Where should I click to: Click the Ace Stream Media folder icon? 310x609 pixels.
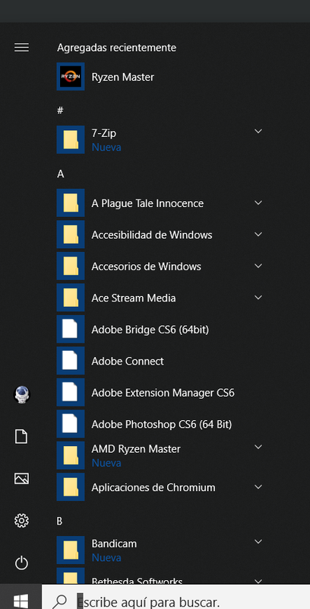(71, 298)
